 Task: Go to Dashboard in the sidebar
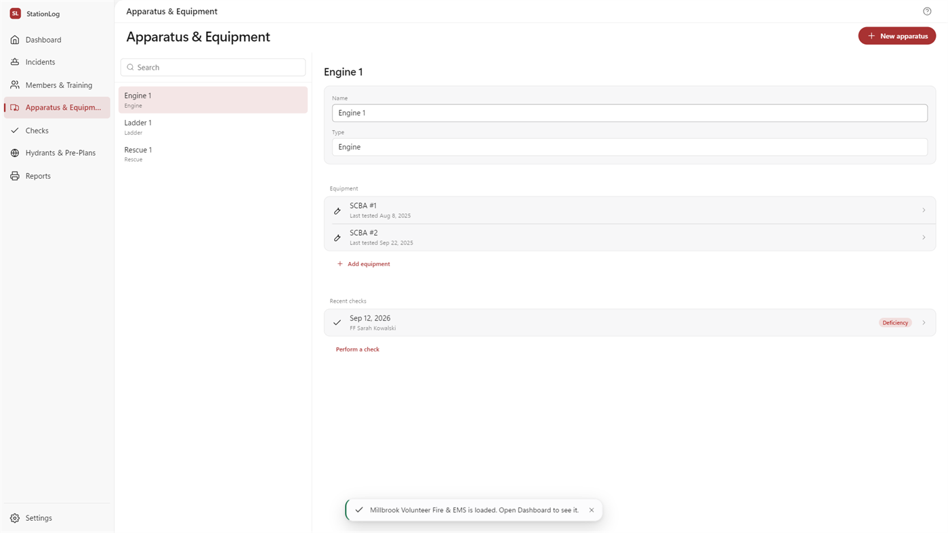pos(57,40)
